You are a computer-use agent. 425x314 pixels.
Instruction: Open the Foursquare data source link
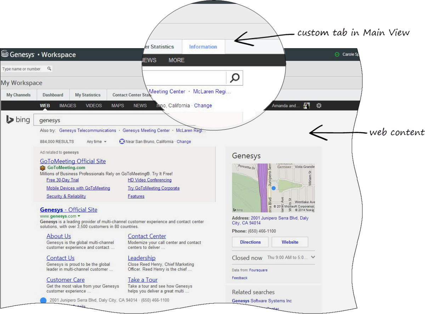tap(259, 270)
